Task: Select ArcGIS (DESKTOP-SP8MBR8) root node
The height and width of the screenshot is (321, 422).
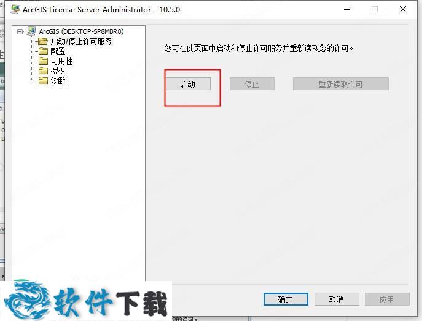Action: tap(81, 31)
